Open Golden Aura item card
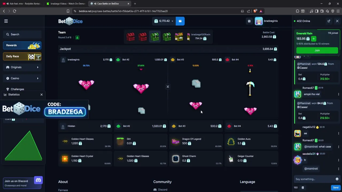 pos(252,141)
